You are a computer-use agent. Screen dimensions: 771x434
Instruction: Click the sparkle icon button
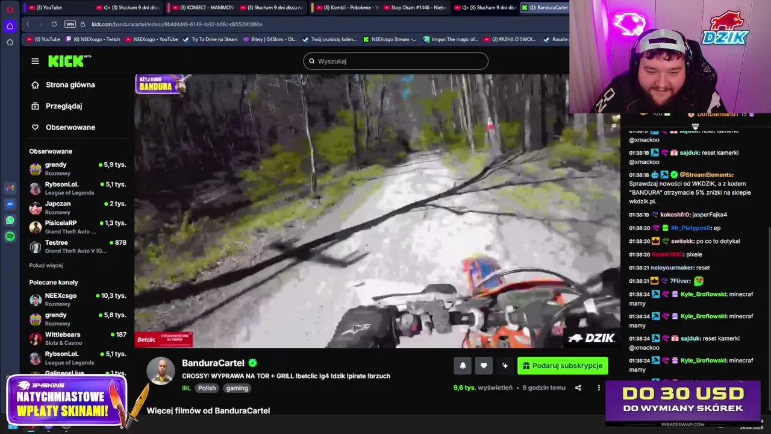click(x=505, y=365)
